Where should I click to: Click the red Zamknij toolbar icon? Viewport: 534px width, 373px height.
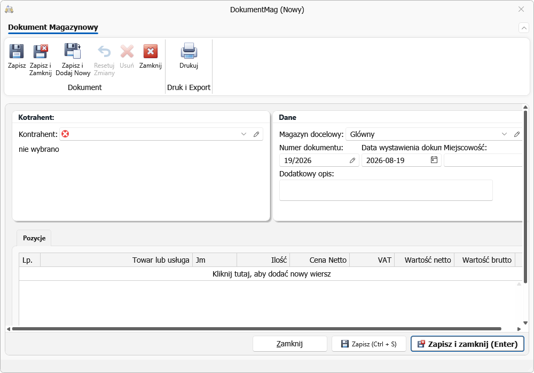click(x=150, y=51)
